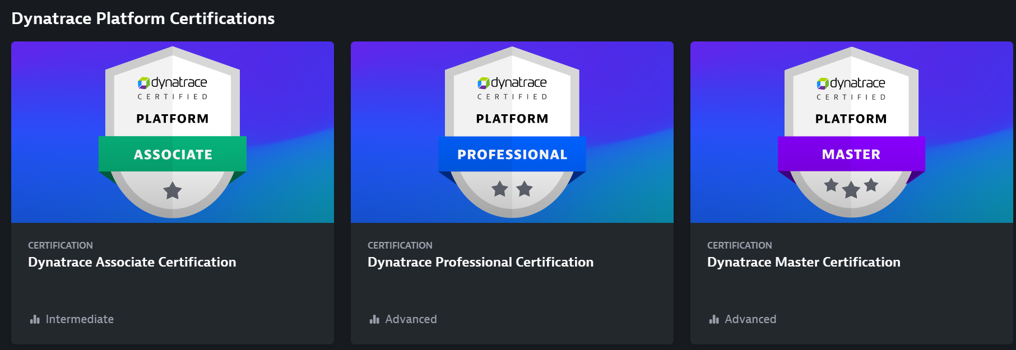Click the level icon on the Professional card
This screenshot has height=350, width=1016.
pos(374,319)
